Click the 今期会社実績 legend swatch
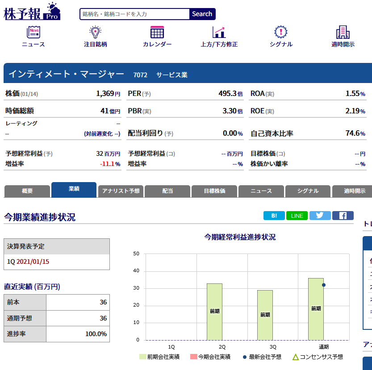 click(x=194, y=357)
